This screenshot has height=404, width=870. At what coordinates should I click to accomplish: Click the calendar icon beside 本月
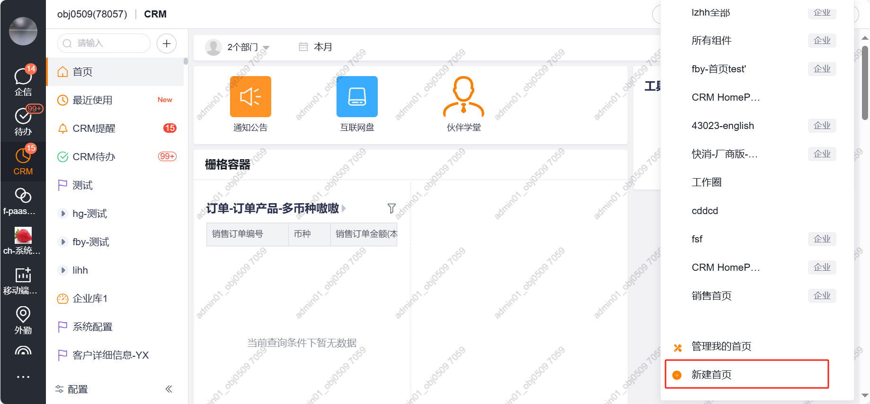click(303, 47)
